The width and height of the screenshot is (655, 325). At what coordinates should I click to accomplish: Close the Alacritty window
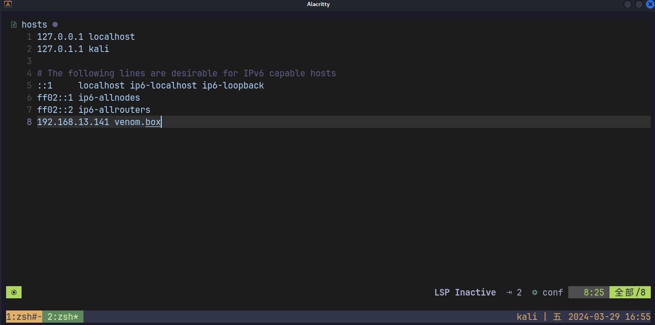pos(649,4)
